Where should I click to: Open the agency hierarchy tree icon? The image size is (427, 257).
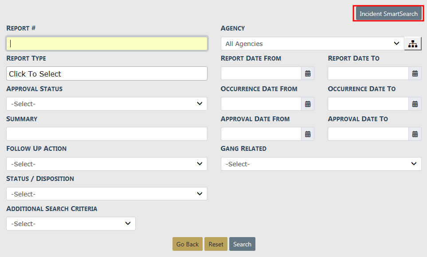click(413, 44)
